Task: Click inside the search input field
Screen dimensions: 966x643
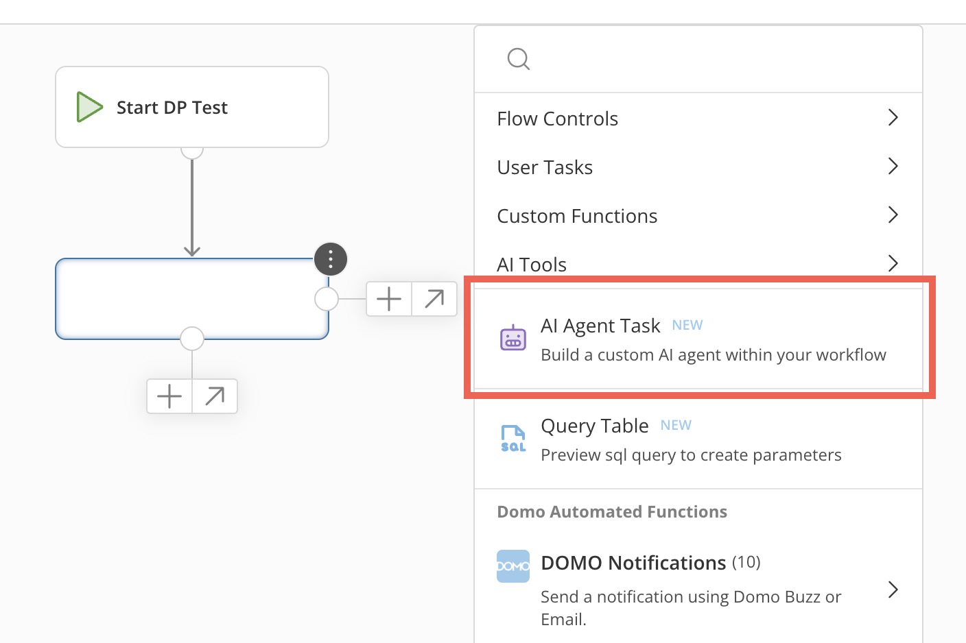Action: [x=686, y=59]
